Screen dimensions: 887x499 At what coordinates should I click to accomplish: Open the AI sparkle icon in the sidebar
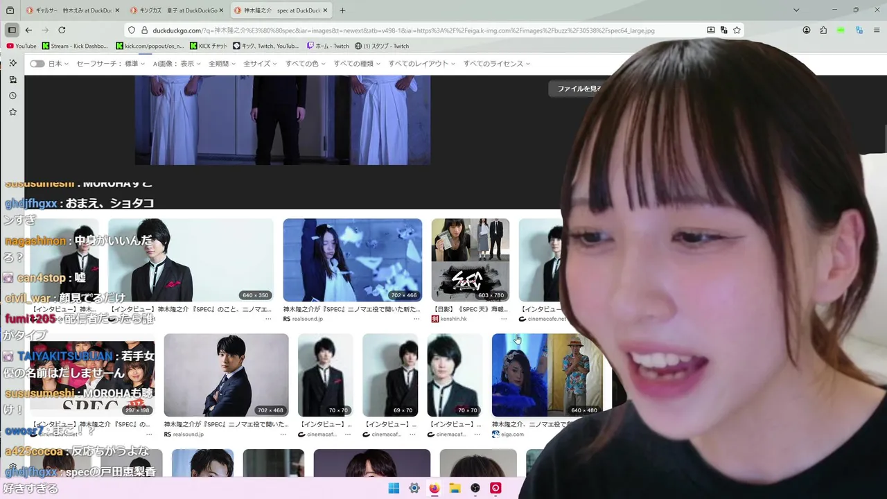click(12, 63)
